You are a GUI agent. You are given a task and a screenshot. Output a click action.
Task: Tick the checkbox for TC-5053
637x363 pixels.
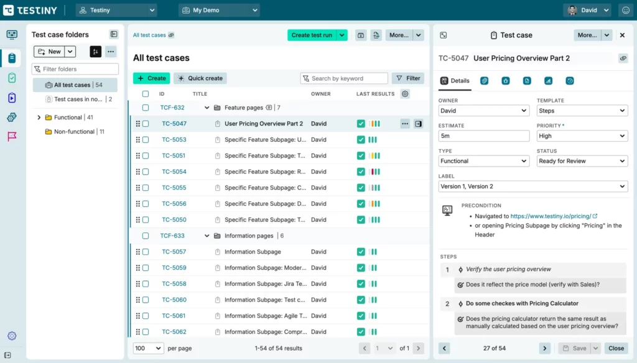pos(146,140)
